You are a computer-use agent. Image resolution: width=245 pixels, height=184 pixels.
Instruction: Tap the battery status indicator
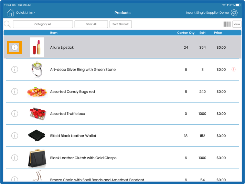238,5
